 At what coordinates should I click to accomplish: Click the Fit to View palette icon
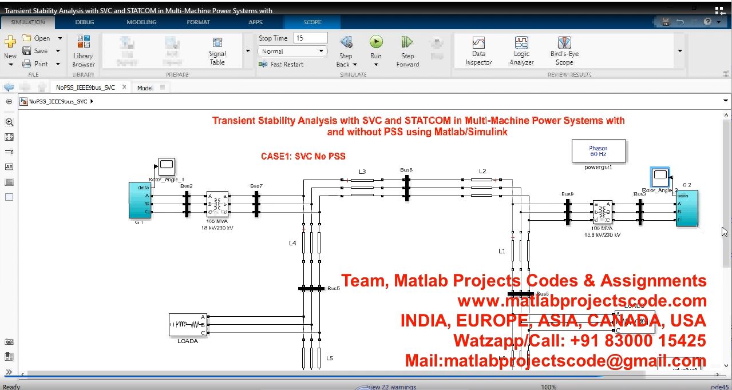9,137
